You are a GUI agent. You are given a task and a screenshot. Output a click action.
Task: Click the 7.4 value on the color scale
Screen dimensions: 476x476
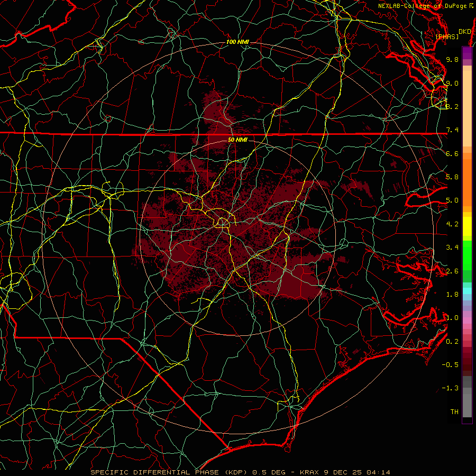pyautogui.click(x=452, y=130)
